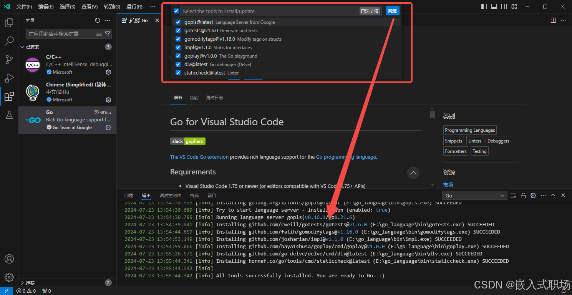
Task: Switch to the 终端 panel tab
Action: (194, 196)
